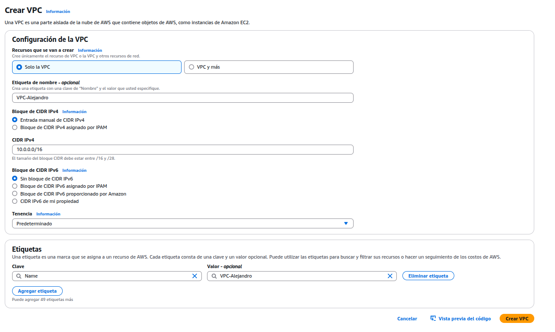
Task: Choose the 'VPC y más' option
Action: pos(191,67)
